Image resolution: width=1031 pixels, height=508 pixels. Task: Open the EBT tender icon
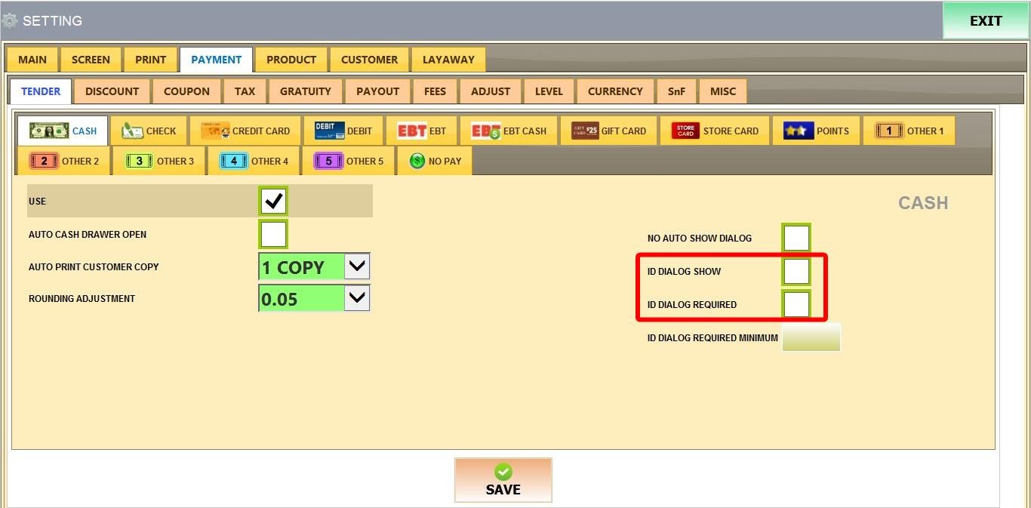411,131
